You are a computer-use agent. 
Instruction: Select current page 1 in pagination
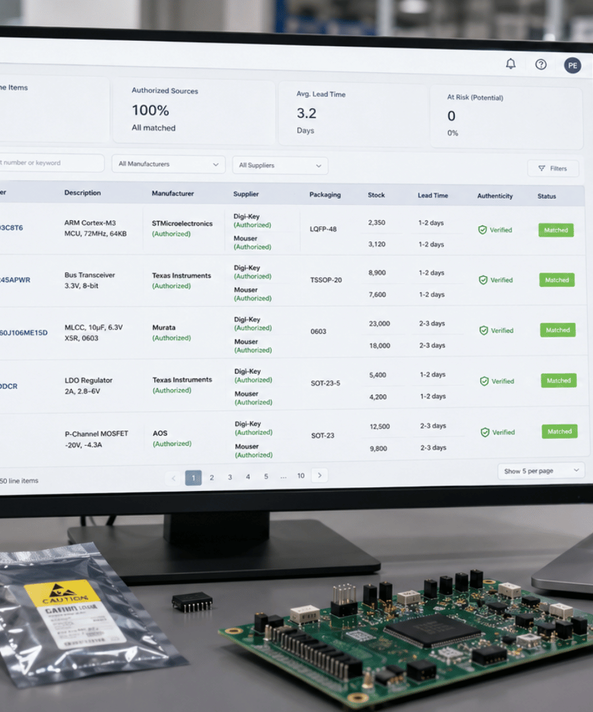pyautogui.click(x=193, y=478)
